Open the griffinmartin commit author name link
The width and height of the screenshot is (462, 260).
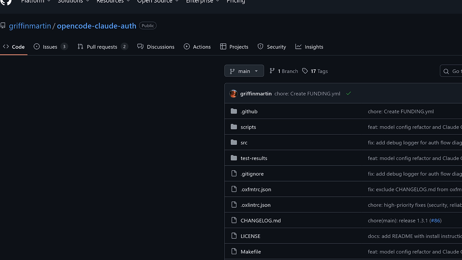(256, 94)
